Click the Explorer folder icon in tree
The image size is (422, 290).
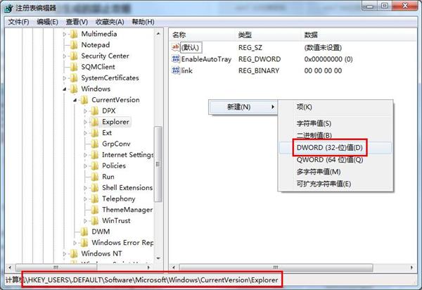94,122
